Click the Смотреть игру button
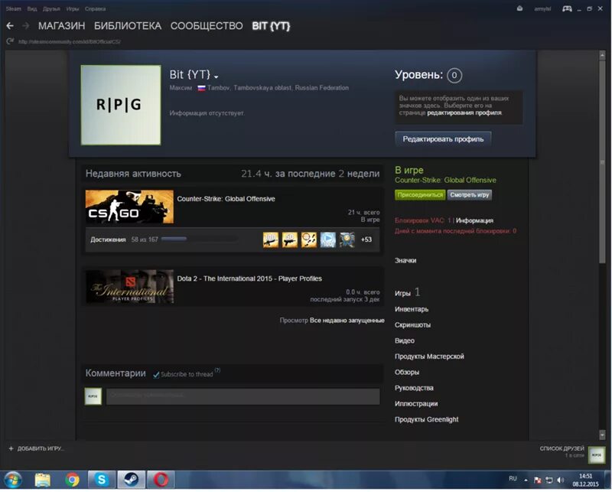612x492 pixels. pos(469,194)
